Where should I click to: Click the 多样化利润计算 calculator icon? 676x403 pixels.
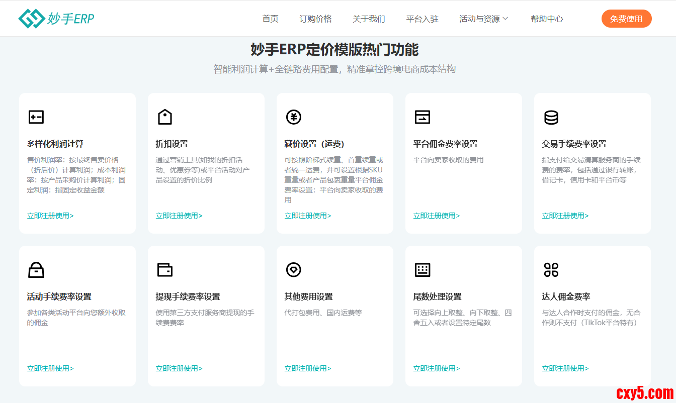point(36,117)
